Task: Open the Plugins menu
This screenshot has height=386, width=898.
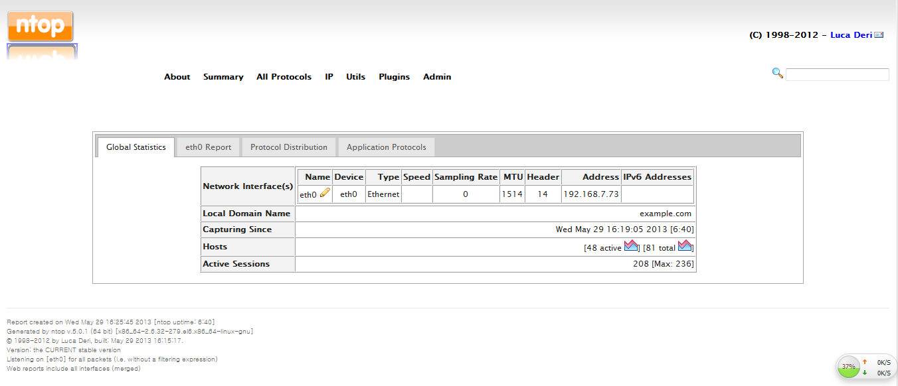Action: (x=395, y=77)
